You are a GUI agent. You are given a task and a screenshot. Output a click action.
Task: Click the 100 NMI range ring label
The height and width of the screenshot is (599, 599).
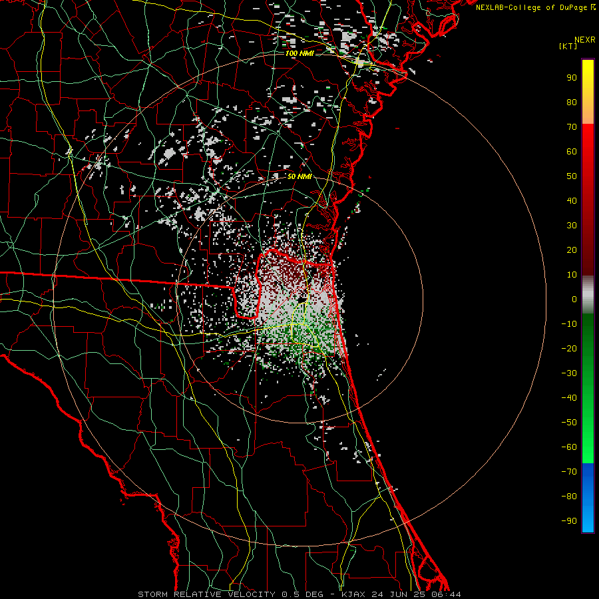click(299, 53)
